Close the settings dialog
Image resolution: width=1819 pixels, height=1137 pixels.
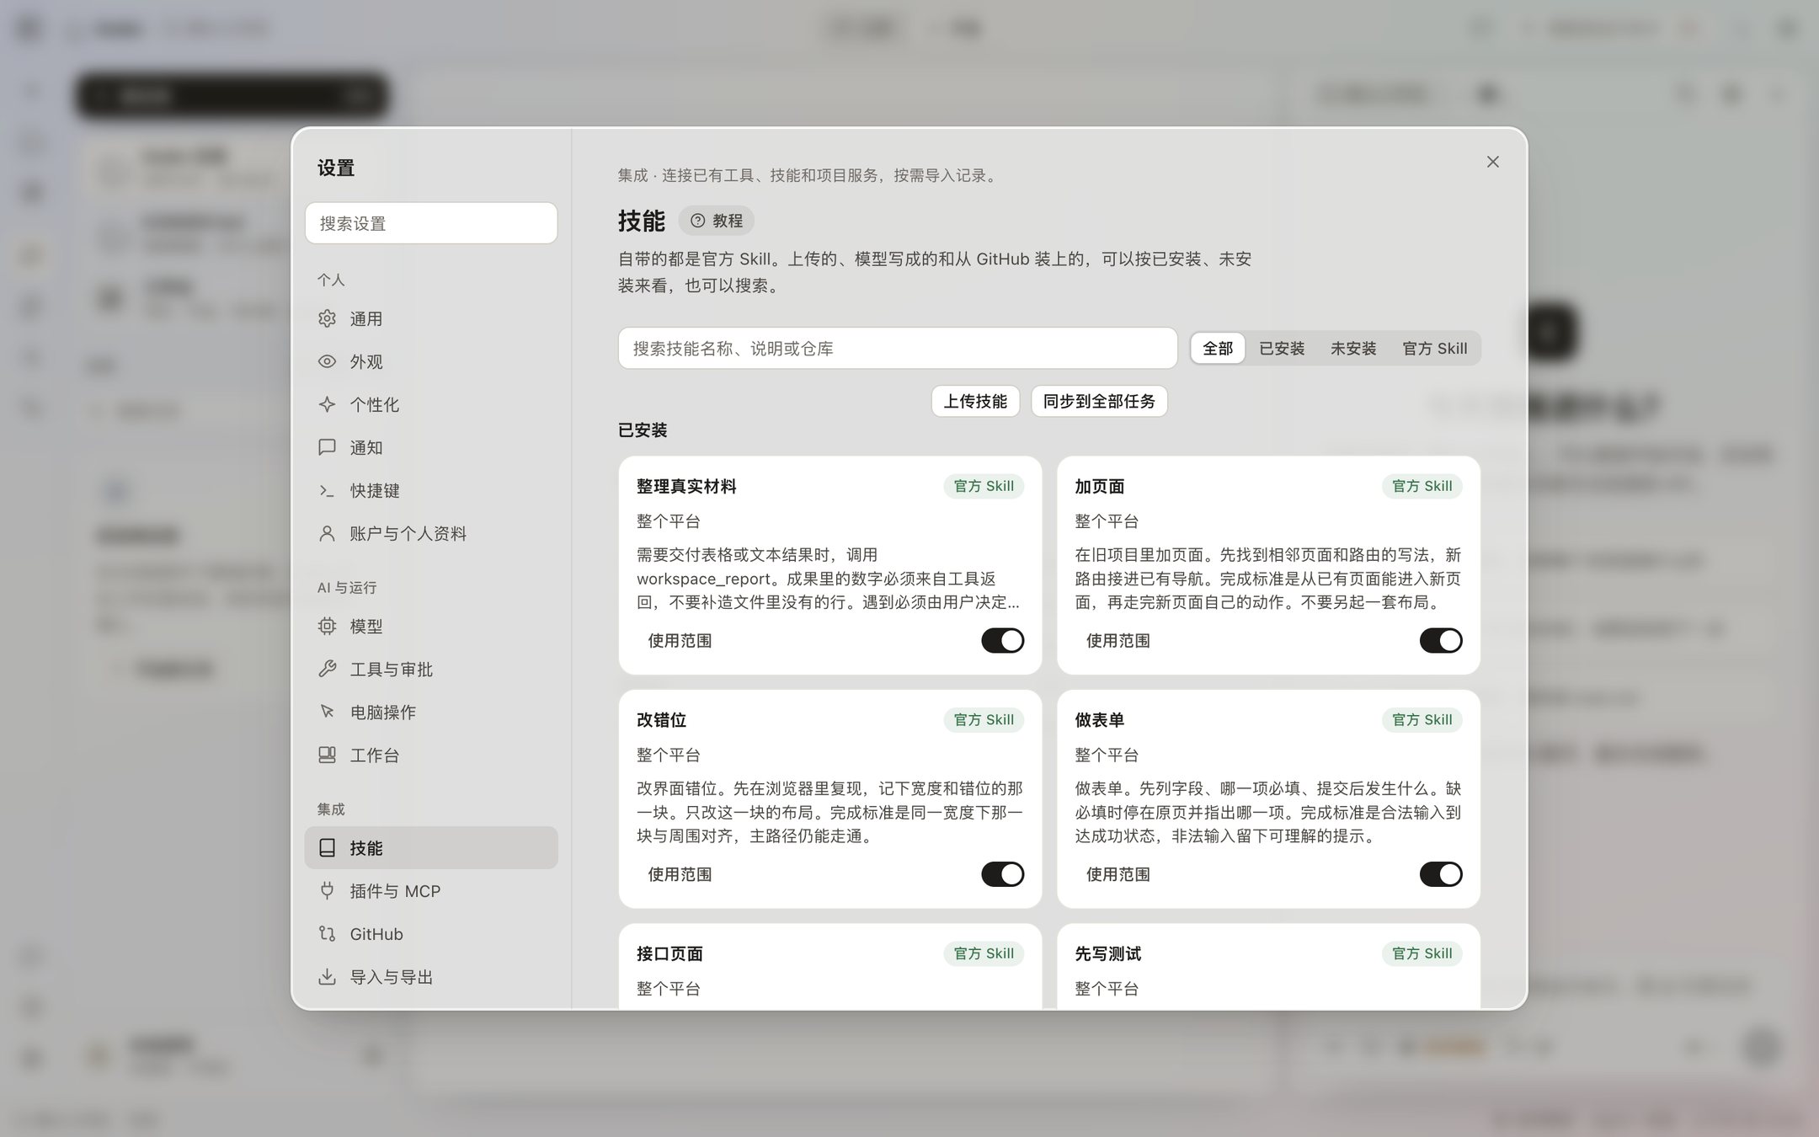[x=1492, y=162]
